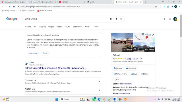182x102 pixels.
Task: Go to browser home page icon
Action: pyautogui.click(x=14, y=7)
